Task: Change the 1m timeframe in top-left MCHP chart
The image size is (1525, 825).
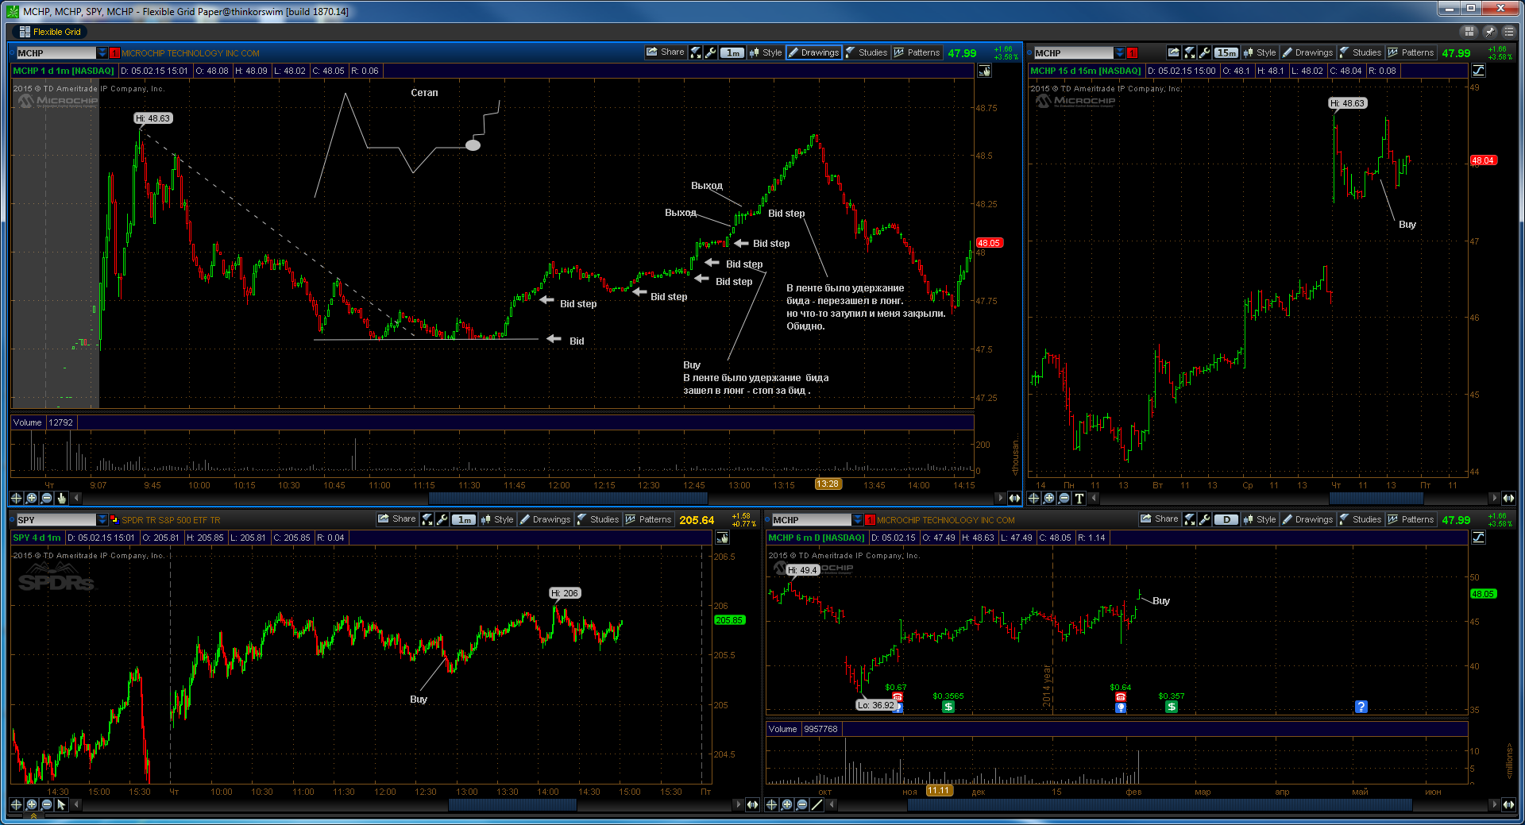Action: point(732,52)
